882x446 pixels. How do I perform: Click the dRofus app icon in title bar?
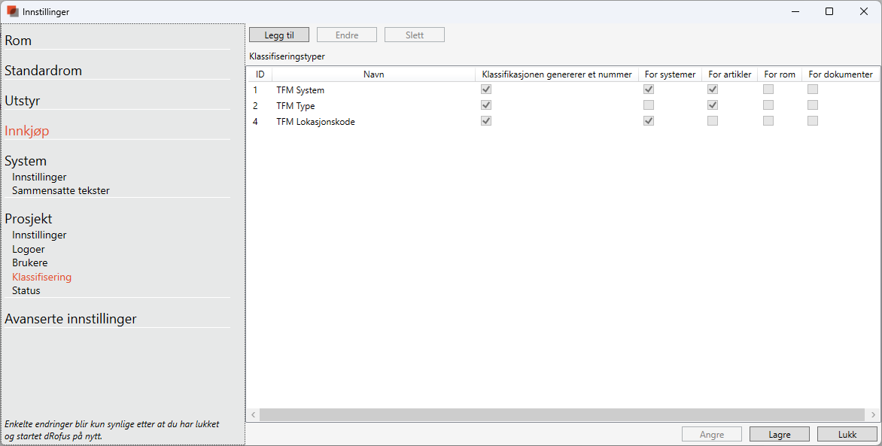(13, 11)
